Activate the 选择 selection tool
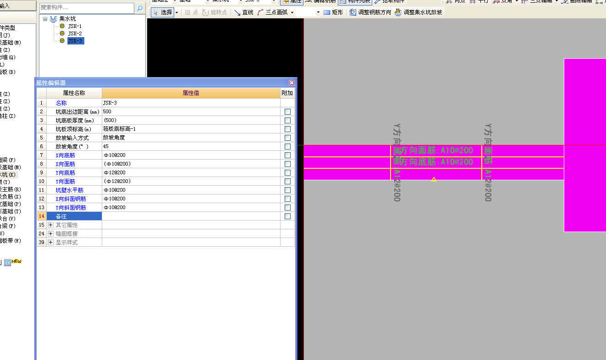Screen dimensions: 606x360 coord(162,12)
